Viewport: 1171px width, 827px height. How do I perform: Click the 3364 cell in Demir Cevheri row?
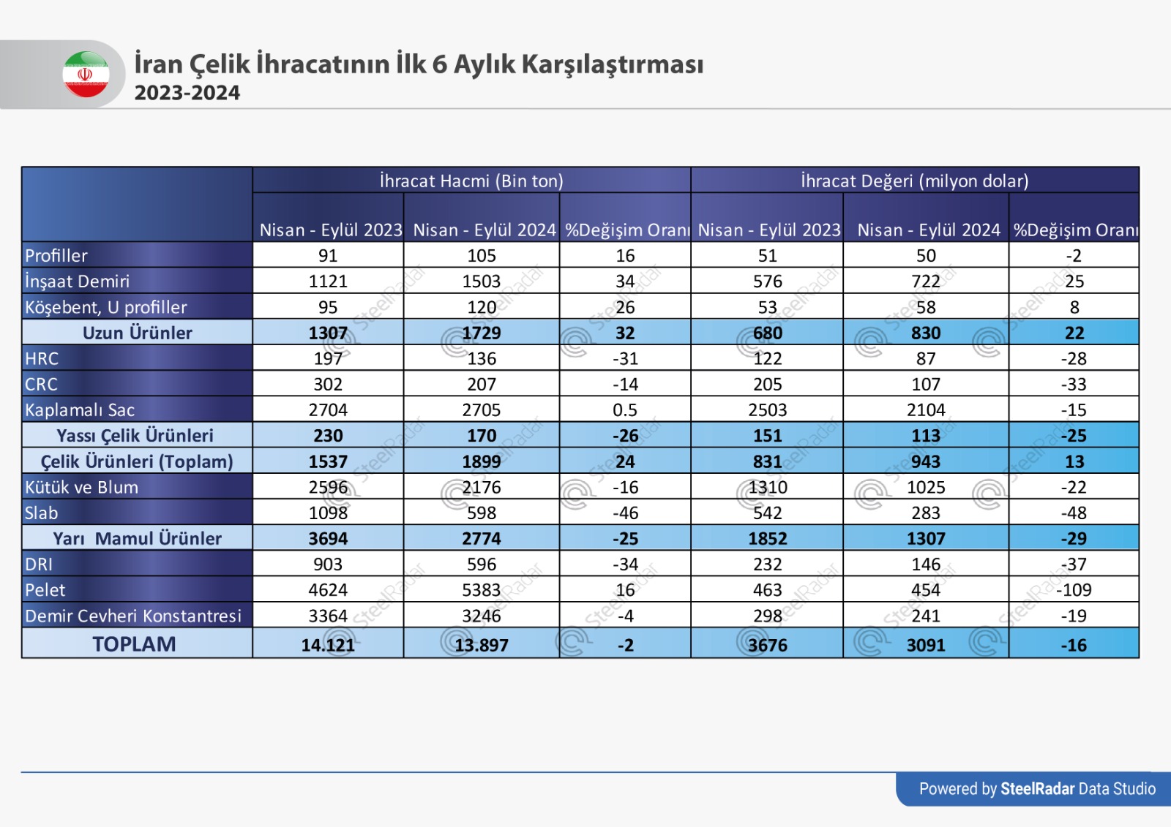pos(328,616)
